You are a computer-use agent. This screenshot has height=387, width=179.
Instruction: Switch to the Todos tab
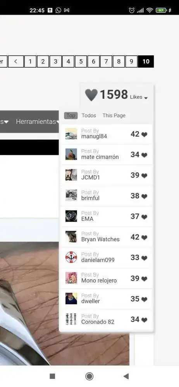[89, 115]
